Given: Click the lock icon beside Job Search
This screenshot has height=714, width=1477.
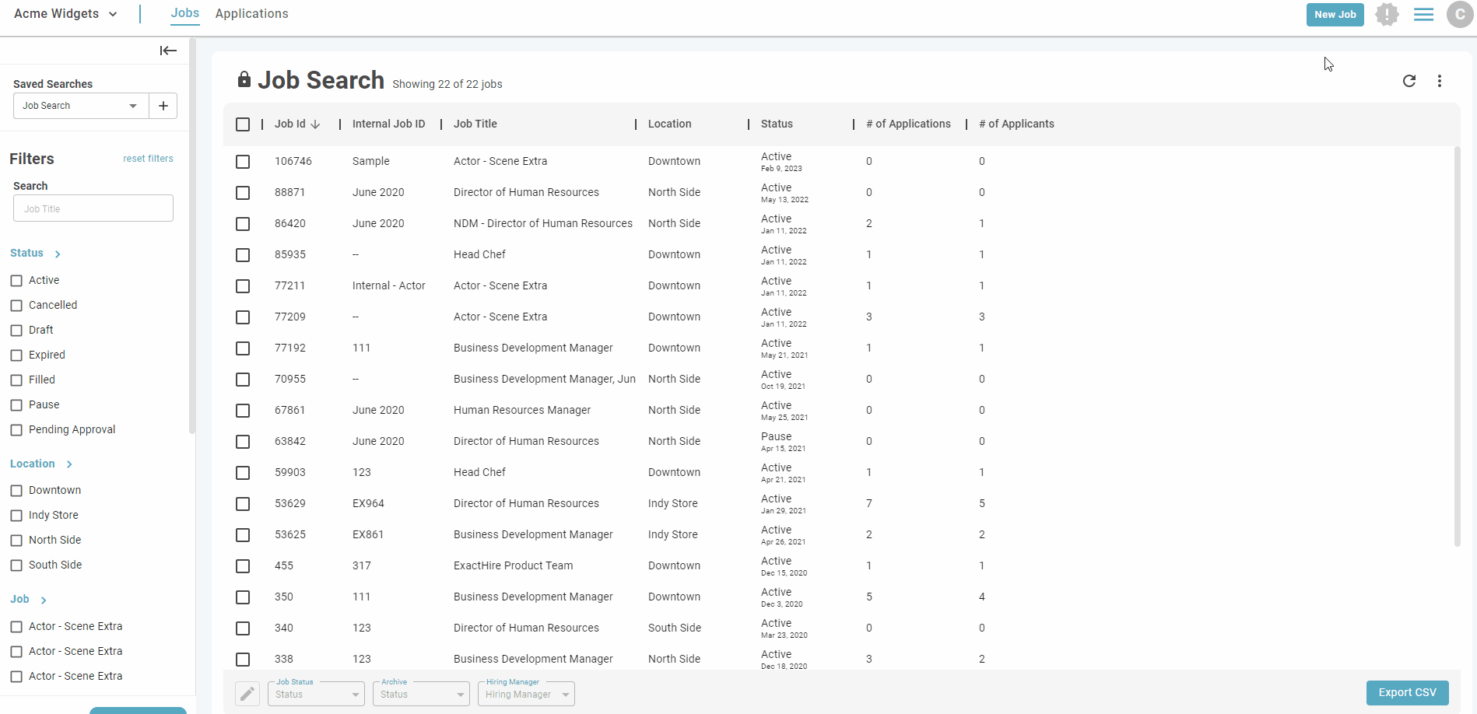Looking at the screenshot, I should 244,79.
